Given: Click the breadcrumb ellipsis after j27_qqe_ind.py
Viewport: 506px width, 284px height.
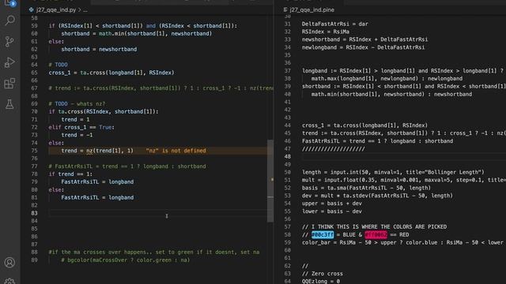Looking at the screenshot, I should point(85,10).
